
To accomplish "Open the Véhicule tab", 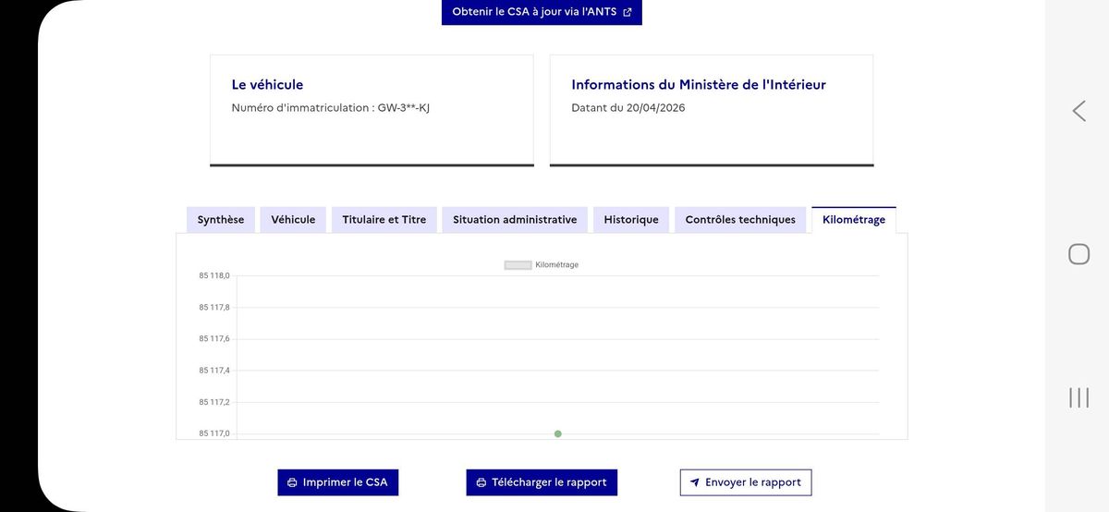I will pyautogui.click(x=293, y=220).
